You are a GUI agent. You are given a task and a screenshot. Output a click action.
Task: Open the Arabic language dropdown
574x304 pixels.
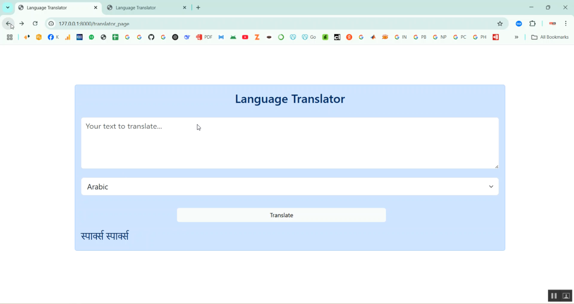290,186
